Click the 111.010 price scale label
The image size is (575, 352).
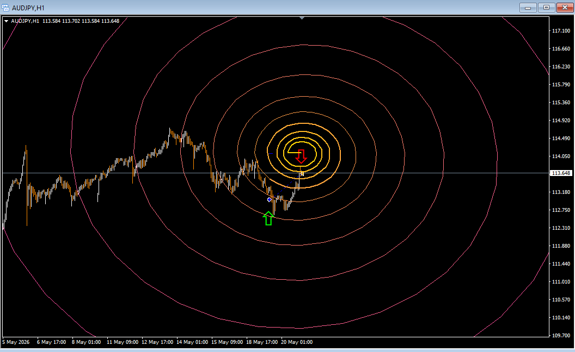point(561,282)
